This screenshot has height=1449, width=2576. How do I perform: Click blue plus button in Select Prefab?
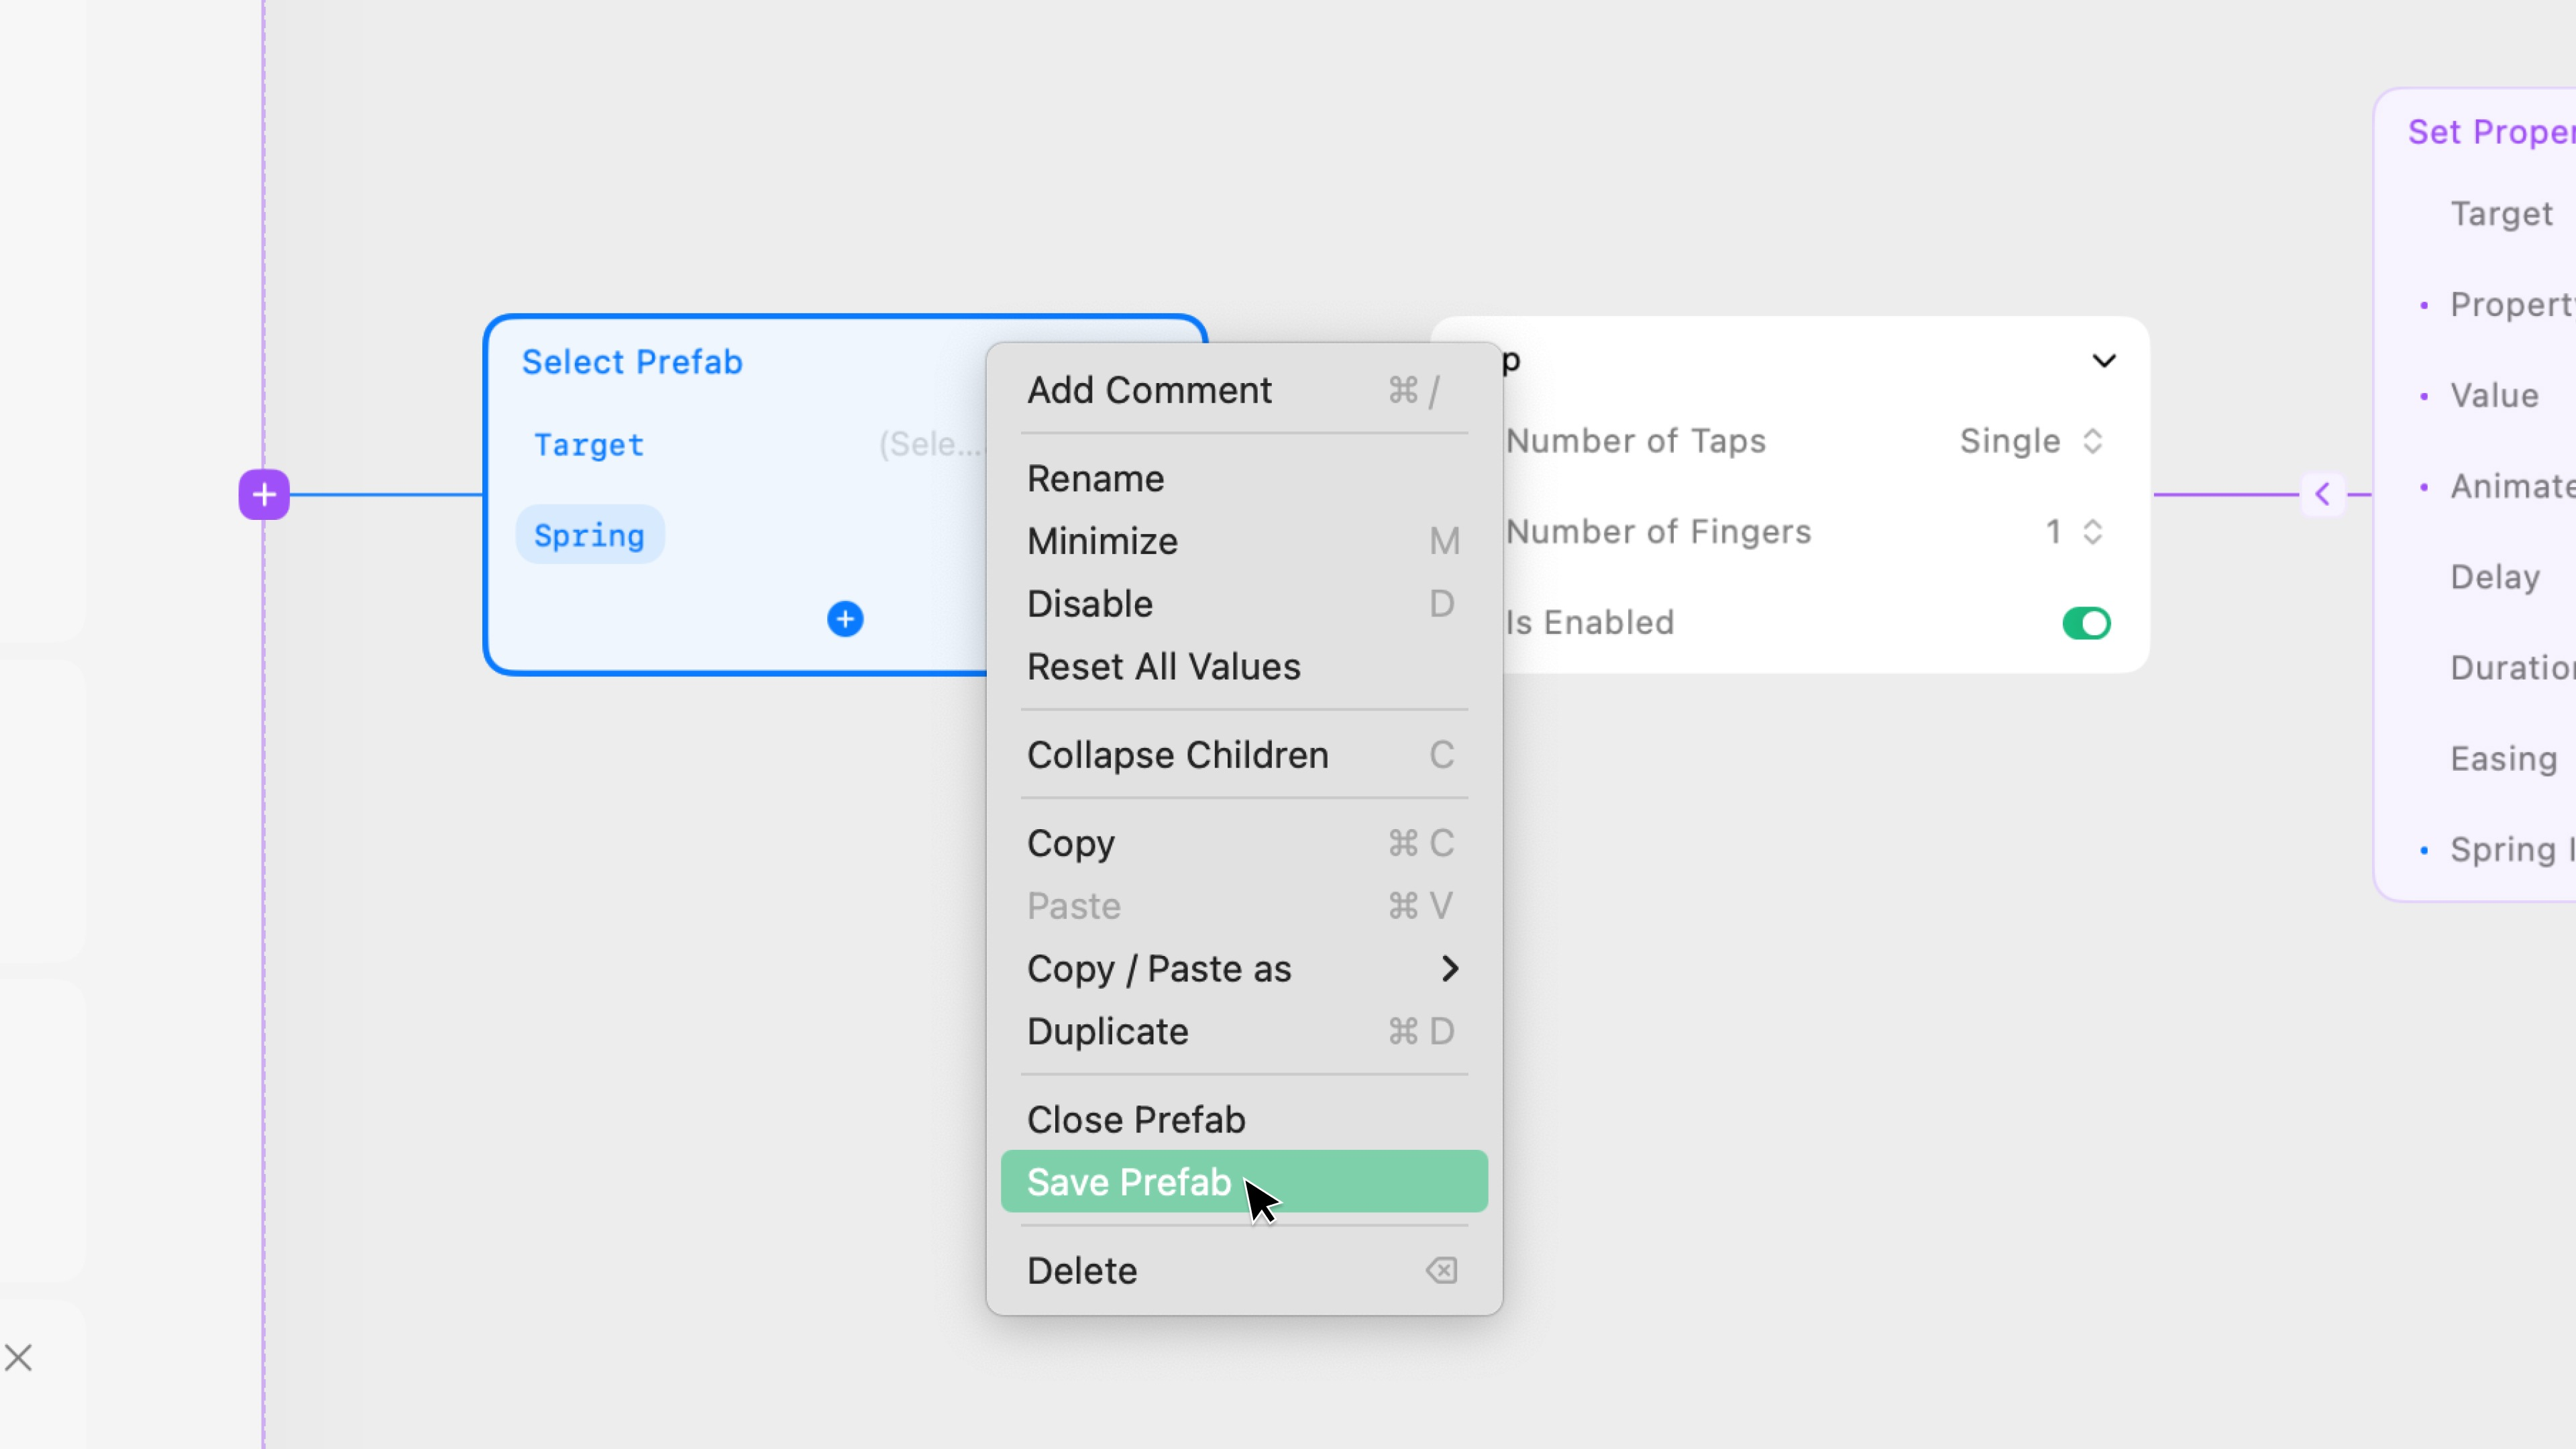coord(845,619)
